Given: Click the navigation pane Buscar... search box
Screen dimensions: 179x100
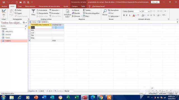Looking at the screenshot, I should [x=13, y=26].
